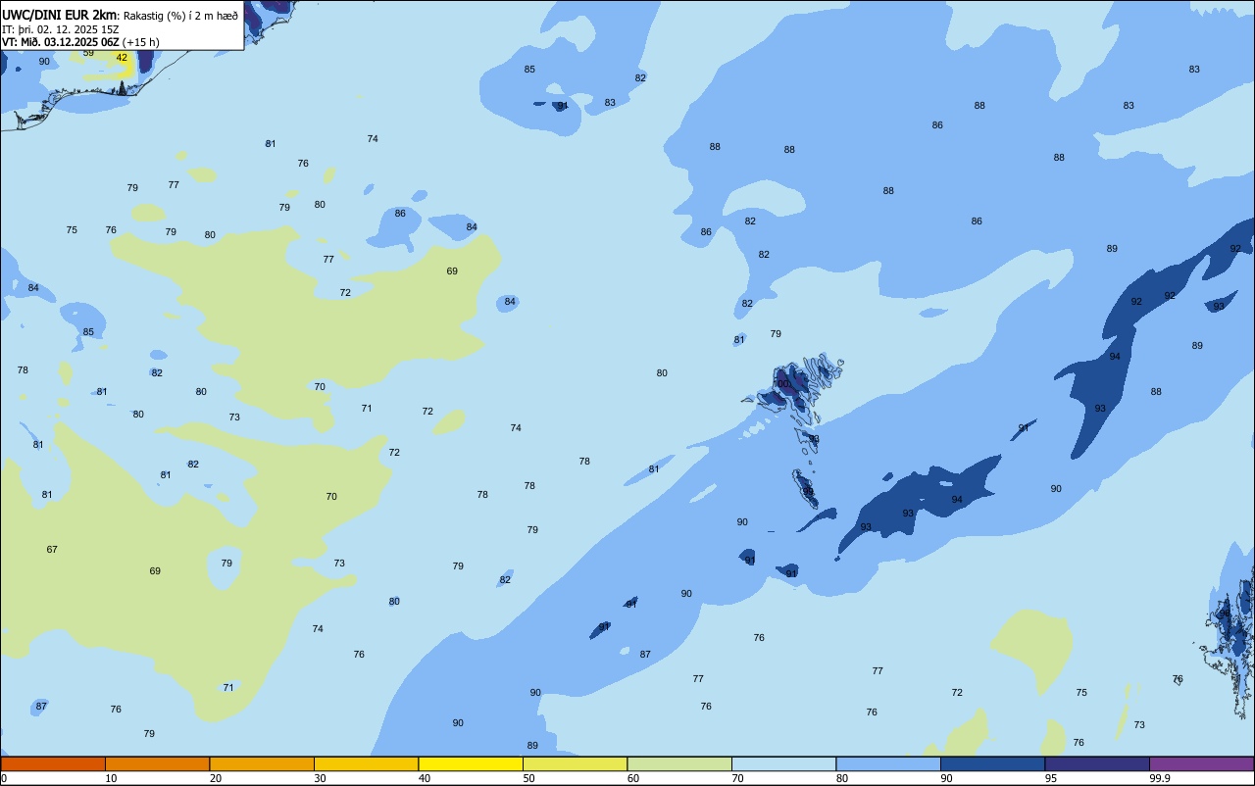
Task: Click the 10–20 orange legend swatch
Action: tap(157, 763)
